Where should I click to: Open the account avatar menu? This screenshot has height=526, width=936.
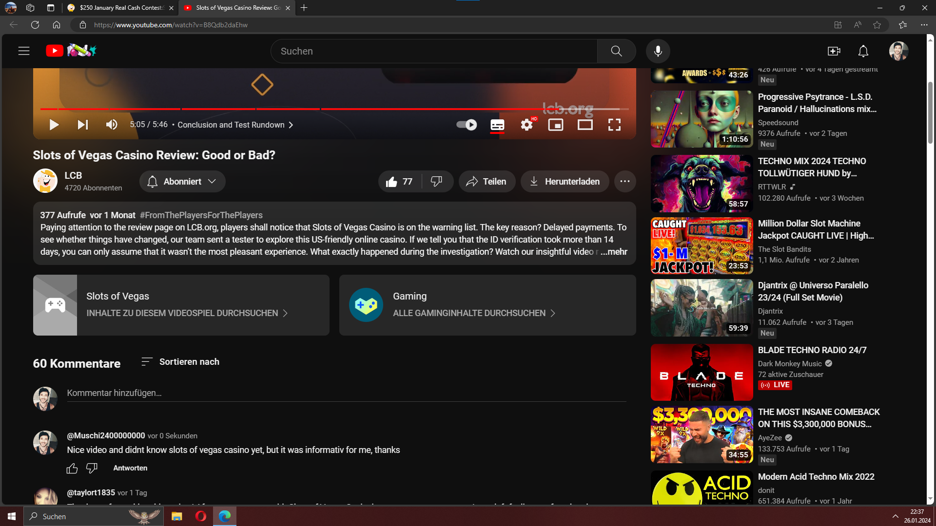[x=898, y=51]
